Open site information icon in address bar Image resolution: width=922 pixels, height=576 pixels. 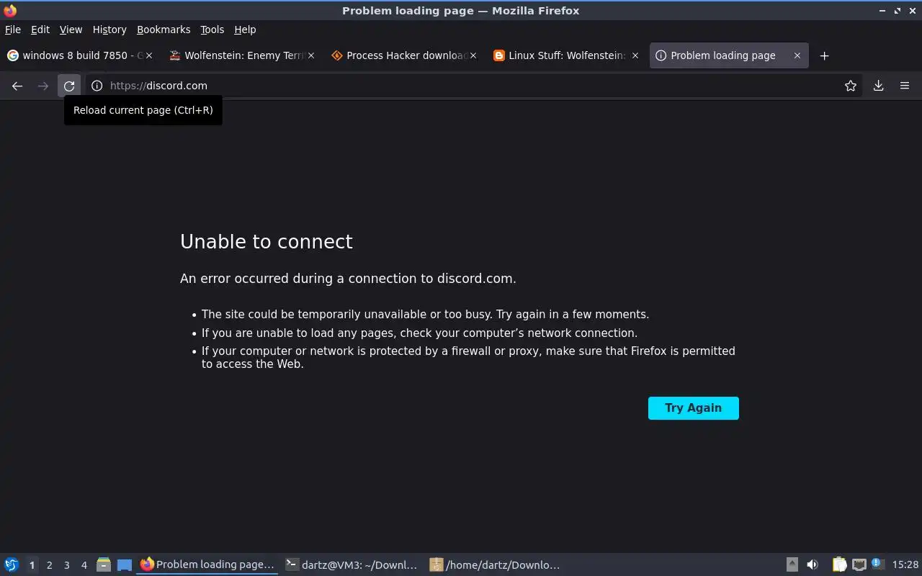pos(97,86)
